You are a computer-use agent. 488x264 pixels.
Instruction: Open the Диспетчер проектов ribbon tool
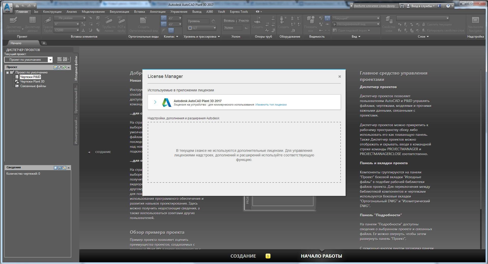tap(14, 24)
